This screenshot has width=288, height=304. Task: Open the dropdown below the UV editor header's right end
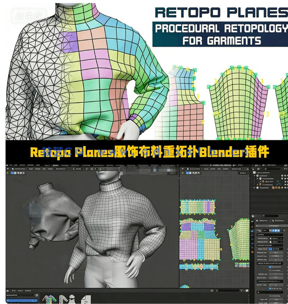pos(244,173)
